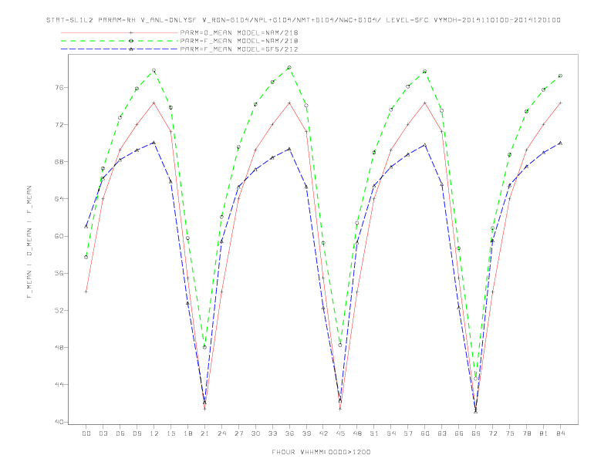Click red plus data point at hour 00
The height and width of the screenshot is (472, 611).
86,292
